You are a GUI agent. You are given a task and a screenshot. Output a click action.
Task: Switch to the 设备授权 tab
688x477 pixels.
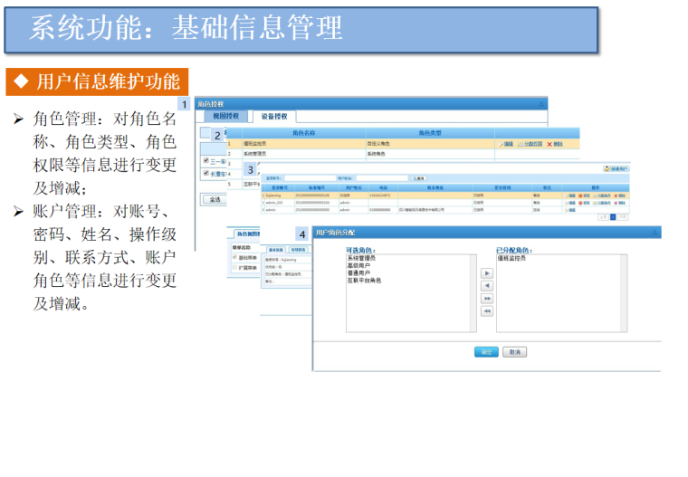coord(274,116)
